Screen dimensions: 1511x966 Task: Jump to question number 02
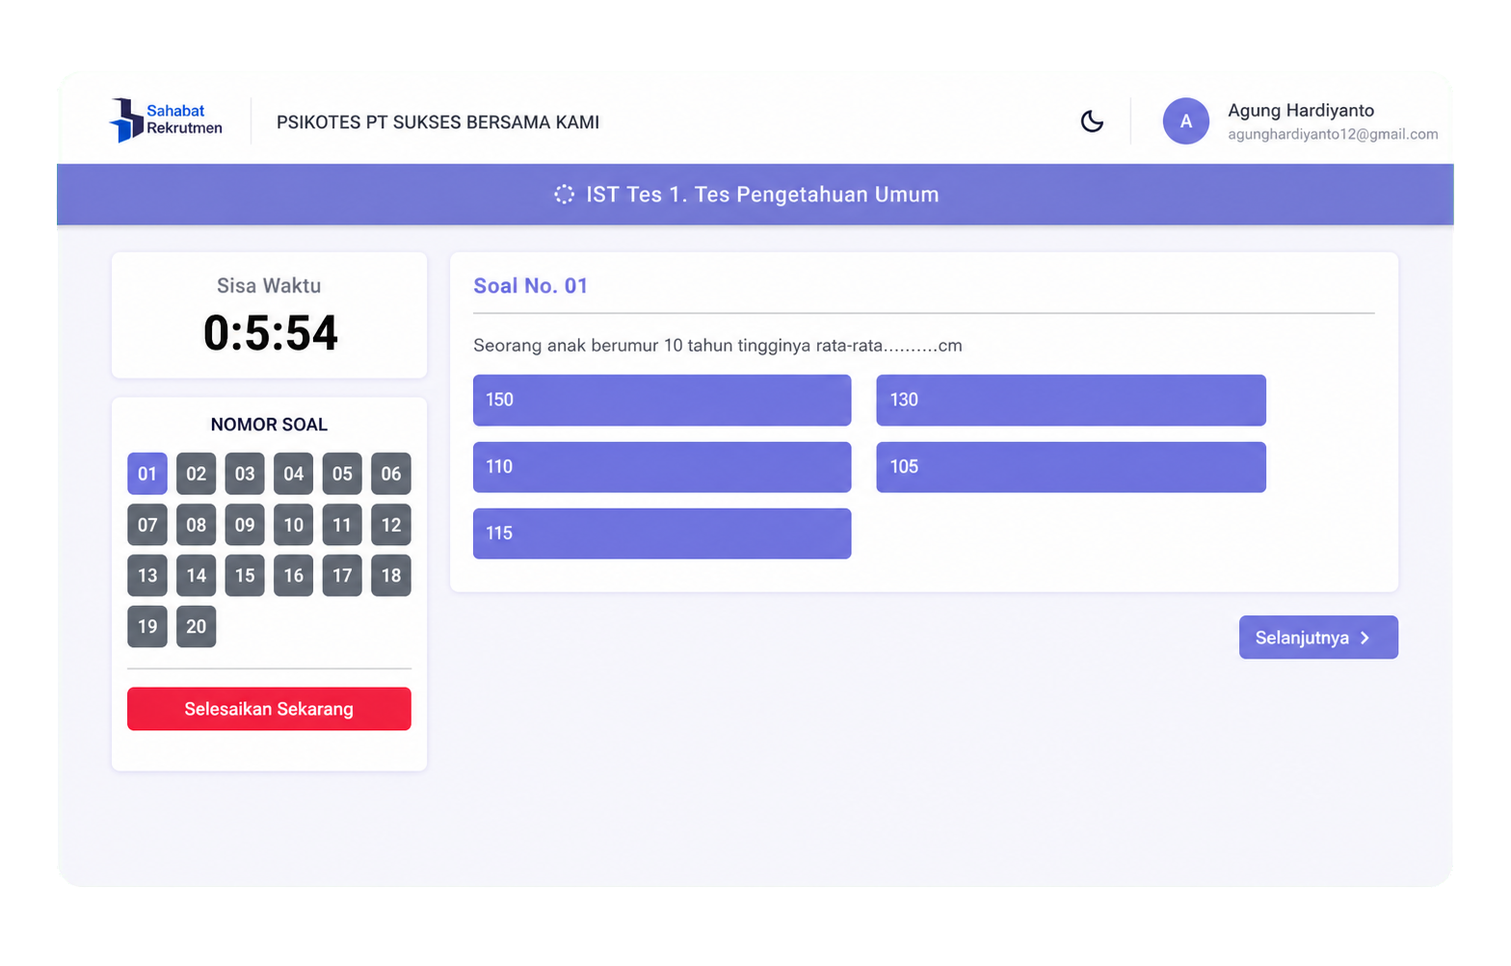click(x=196, y=474)
